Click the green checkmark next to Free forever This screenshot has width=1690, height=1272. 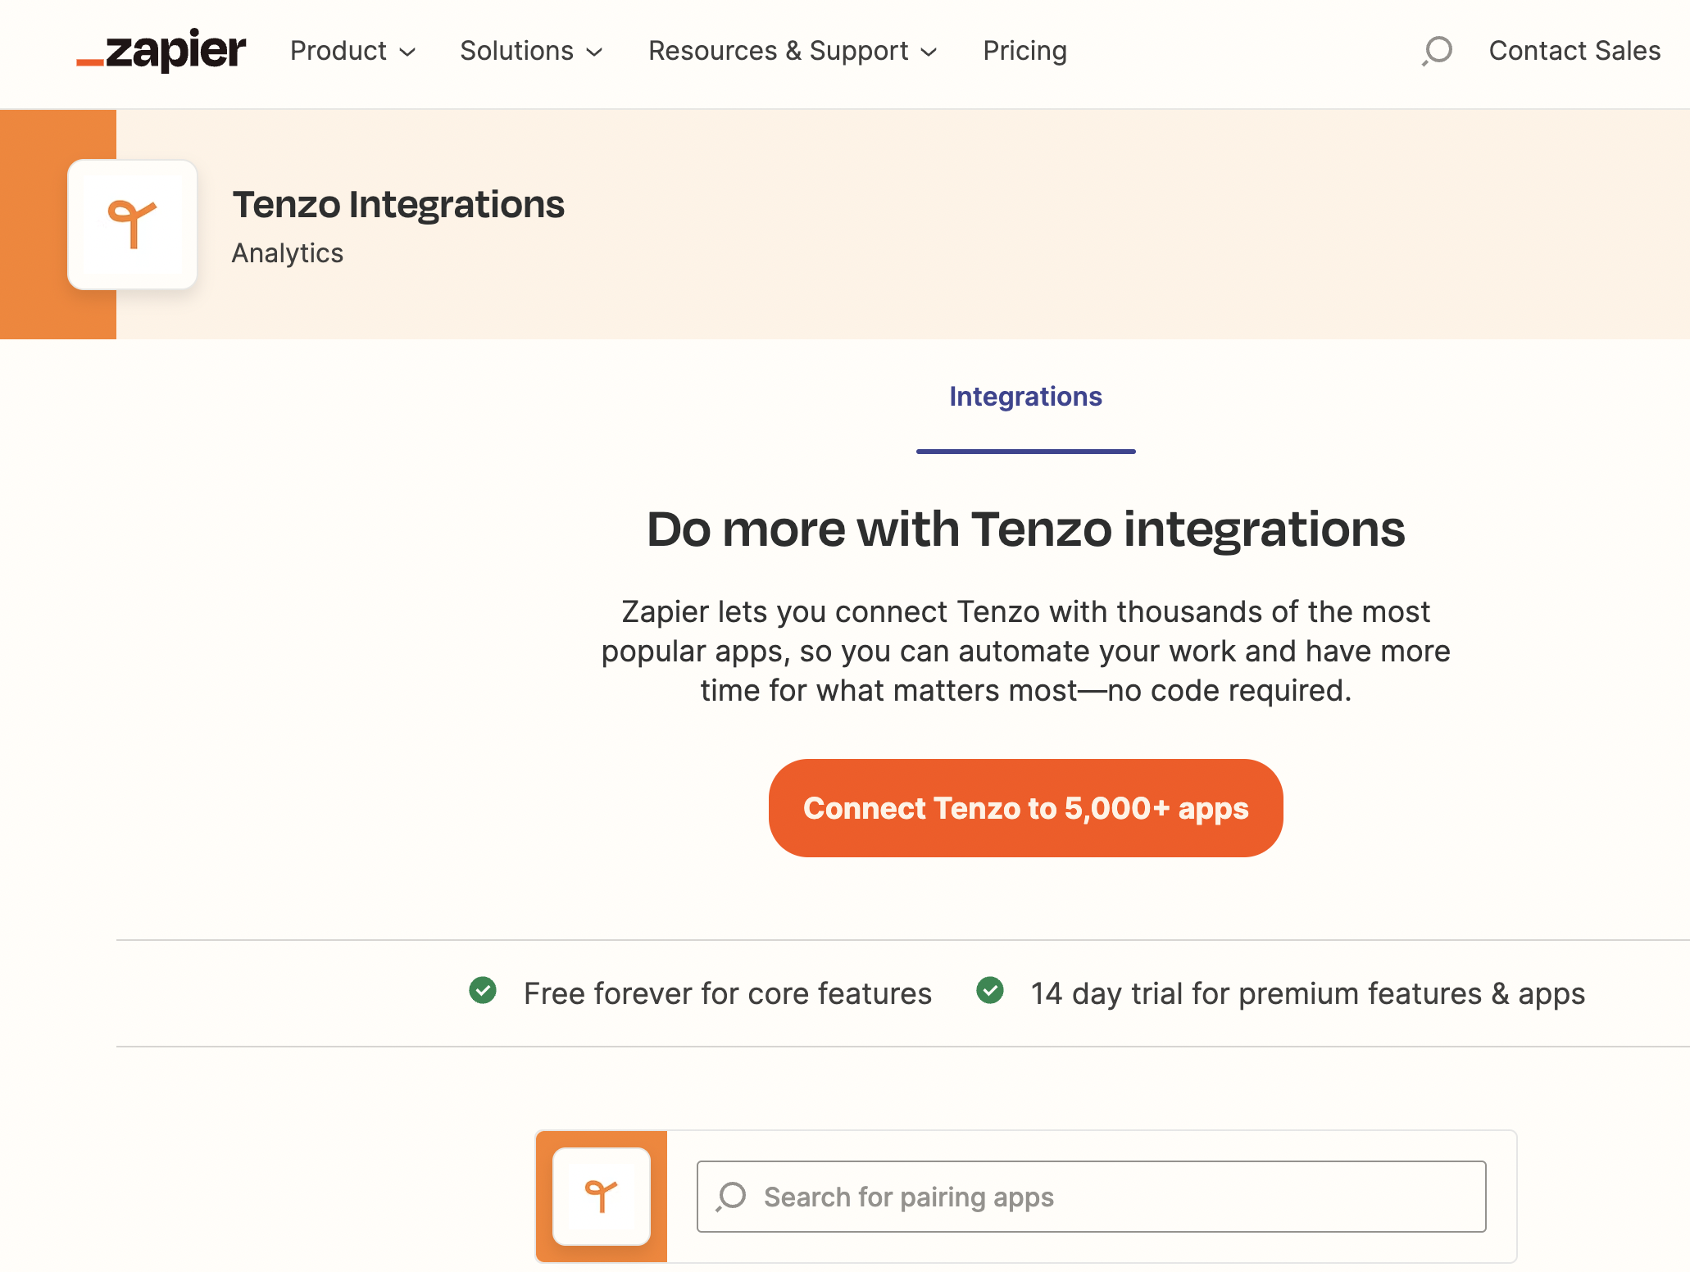click(x=483, y=991)
